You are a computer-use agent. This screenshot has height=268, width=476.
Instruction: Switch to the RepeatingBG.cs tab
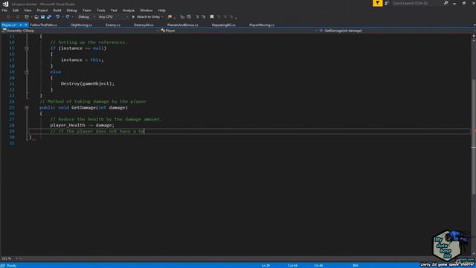(223, 25)
